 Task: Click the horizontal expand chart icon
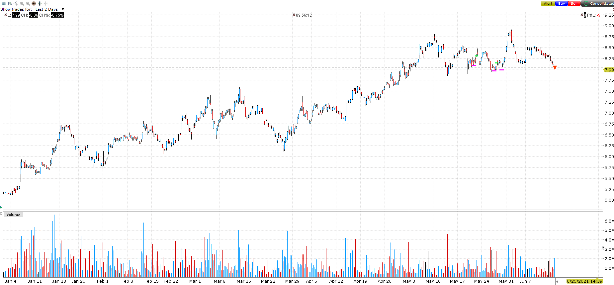click(x=40, y=3)
